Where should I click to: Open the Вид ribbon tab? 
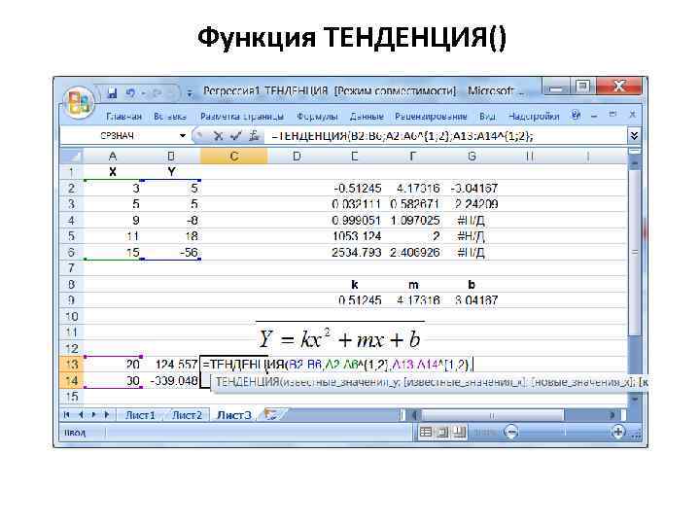[x=487, y=117]
